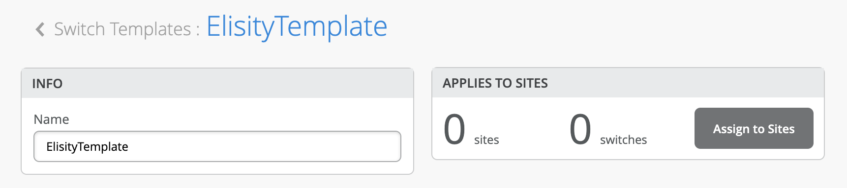Screen dimensions: 847x188
Task: Return to Switch Templates breadcrumb link
Action: pyautogui.click(x=122, y=29)
